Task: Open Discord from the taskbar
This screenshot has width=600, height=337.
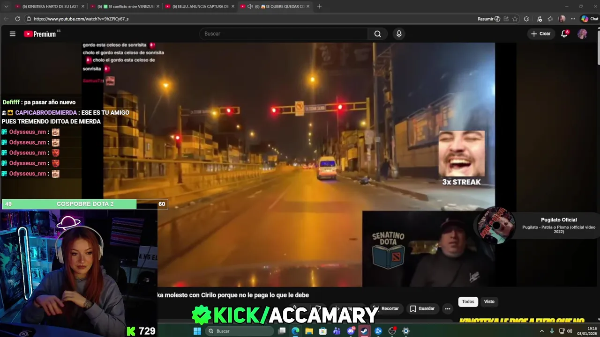Action: click(351, 331)
